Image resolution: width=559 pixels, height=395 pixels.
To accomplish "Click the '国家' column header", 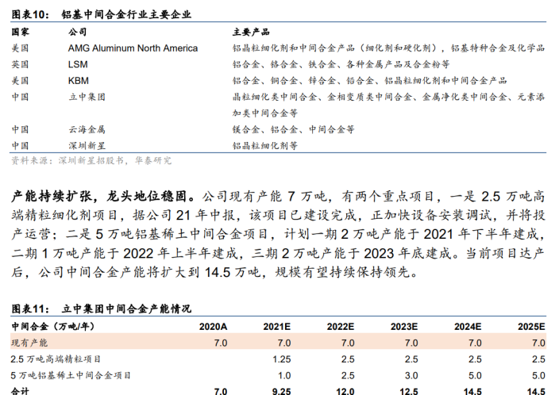I will 21,32.
